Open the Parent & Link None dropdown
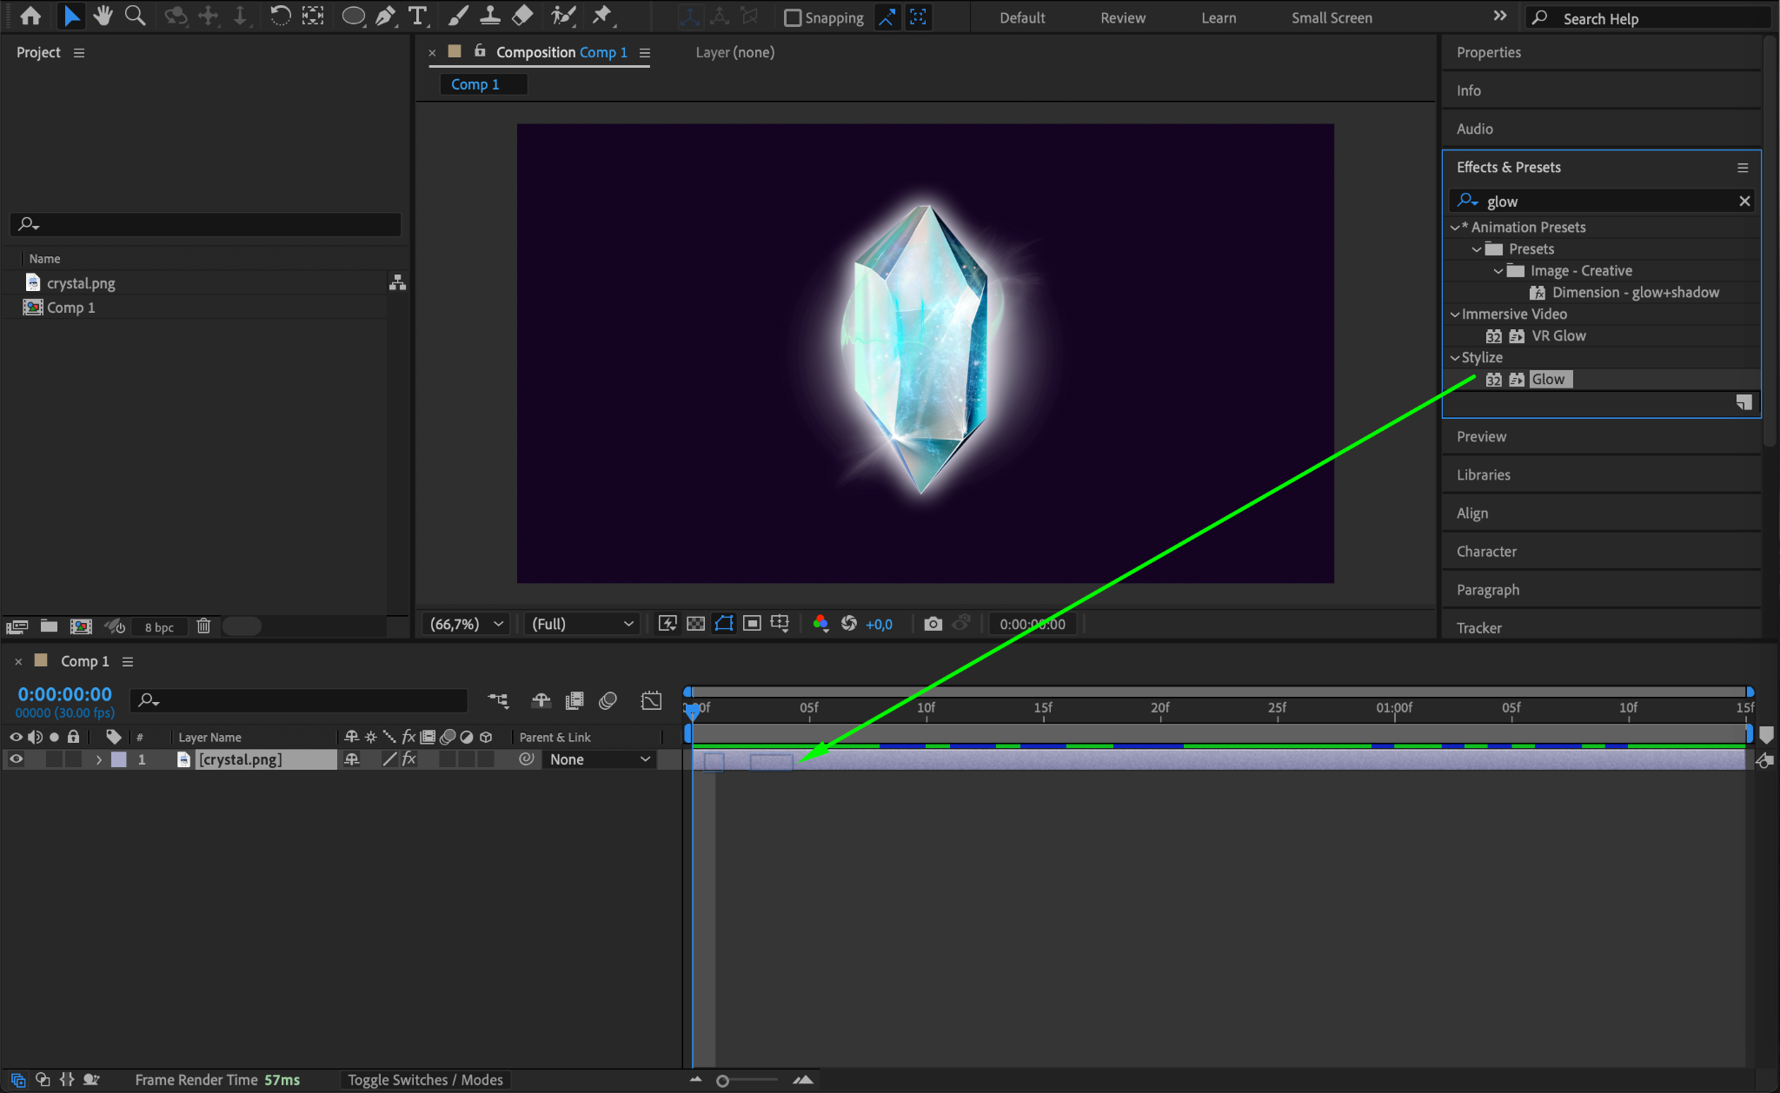Viewport: 1780px width, 1093px height. tap(600, 759)
